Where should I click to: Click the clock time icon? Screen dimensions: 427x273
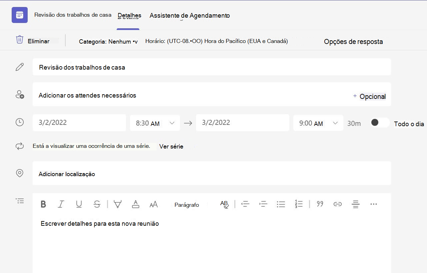(x=20, y=122)
